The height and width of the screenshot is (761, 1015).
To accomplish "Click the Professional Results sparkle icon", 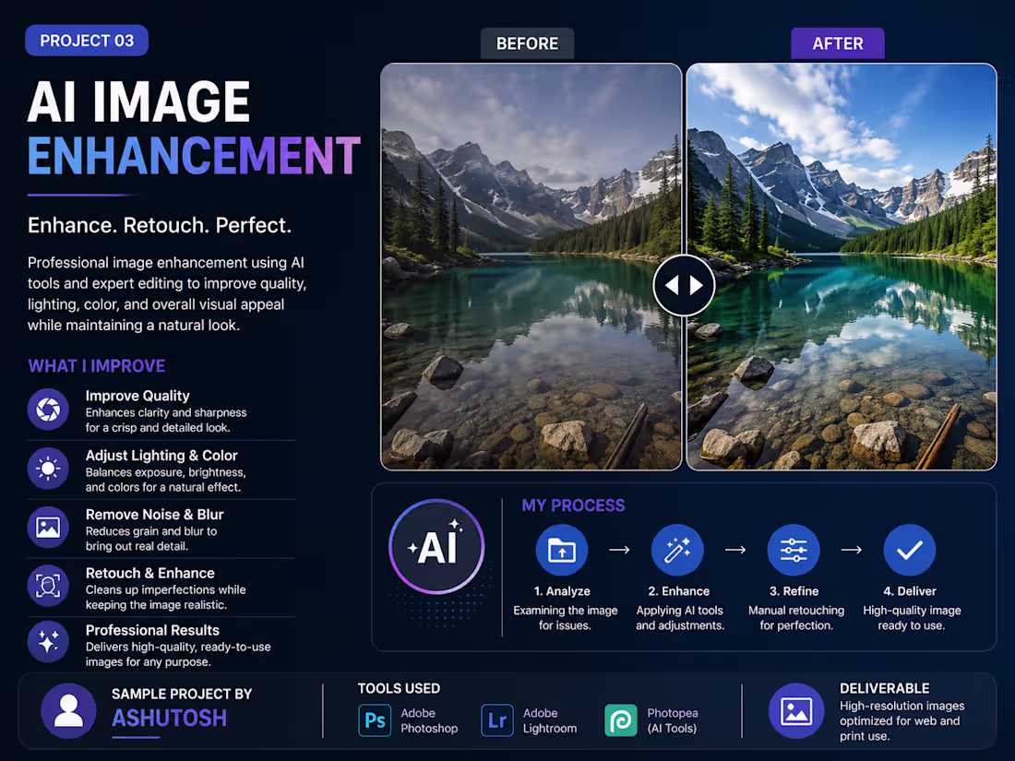I will pos(48,641).
